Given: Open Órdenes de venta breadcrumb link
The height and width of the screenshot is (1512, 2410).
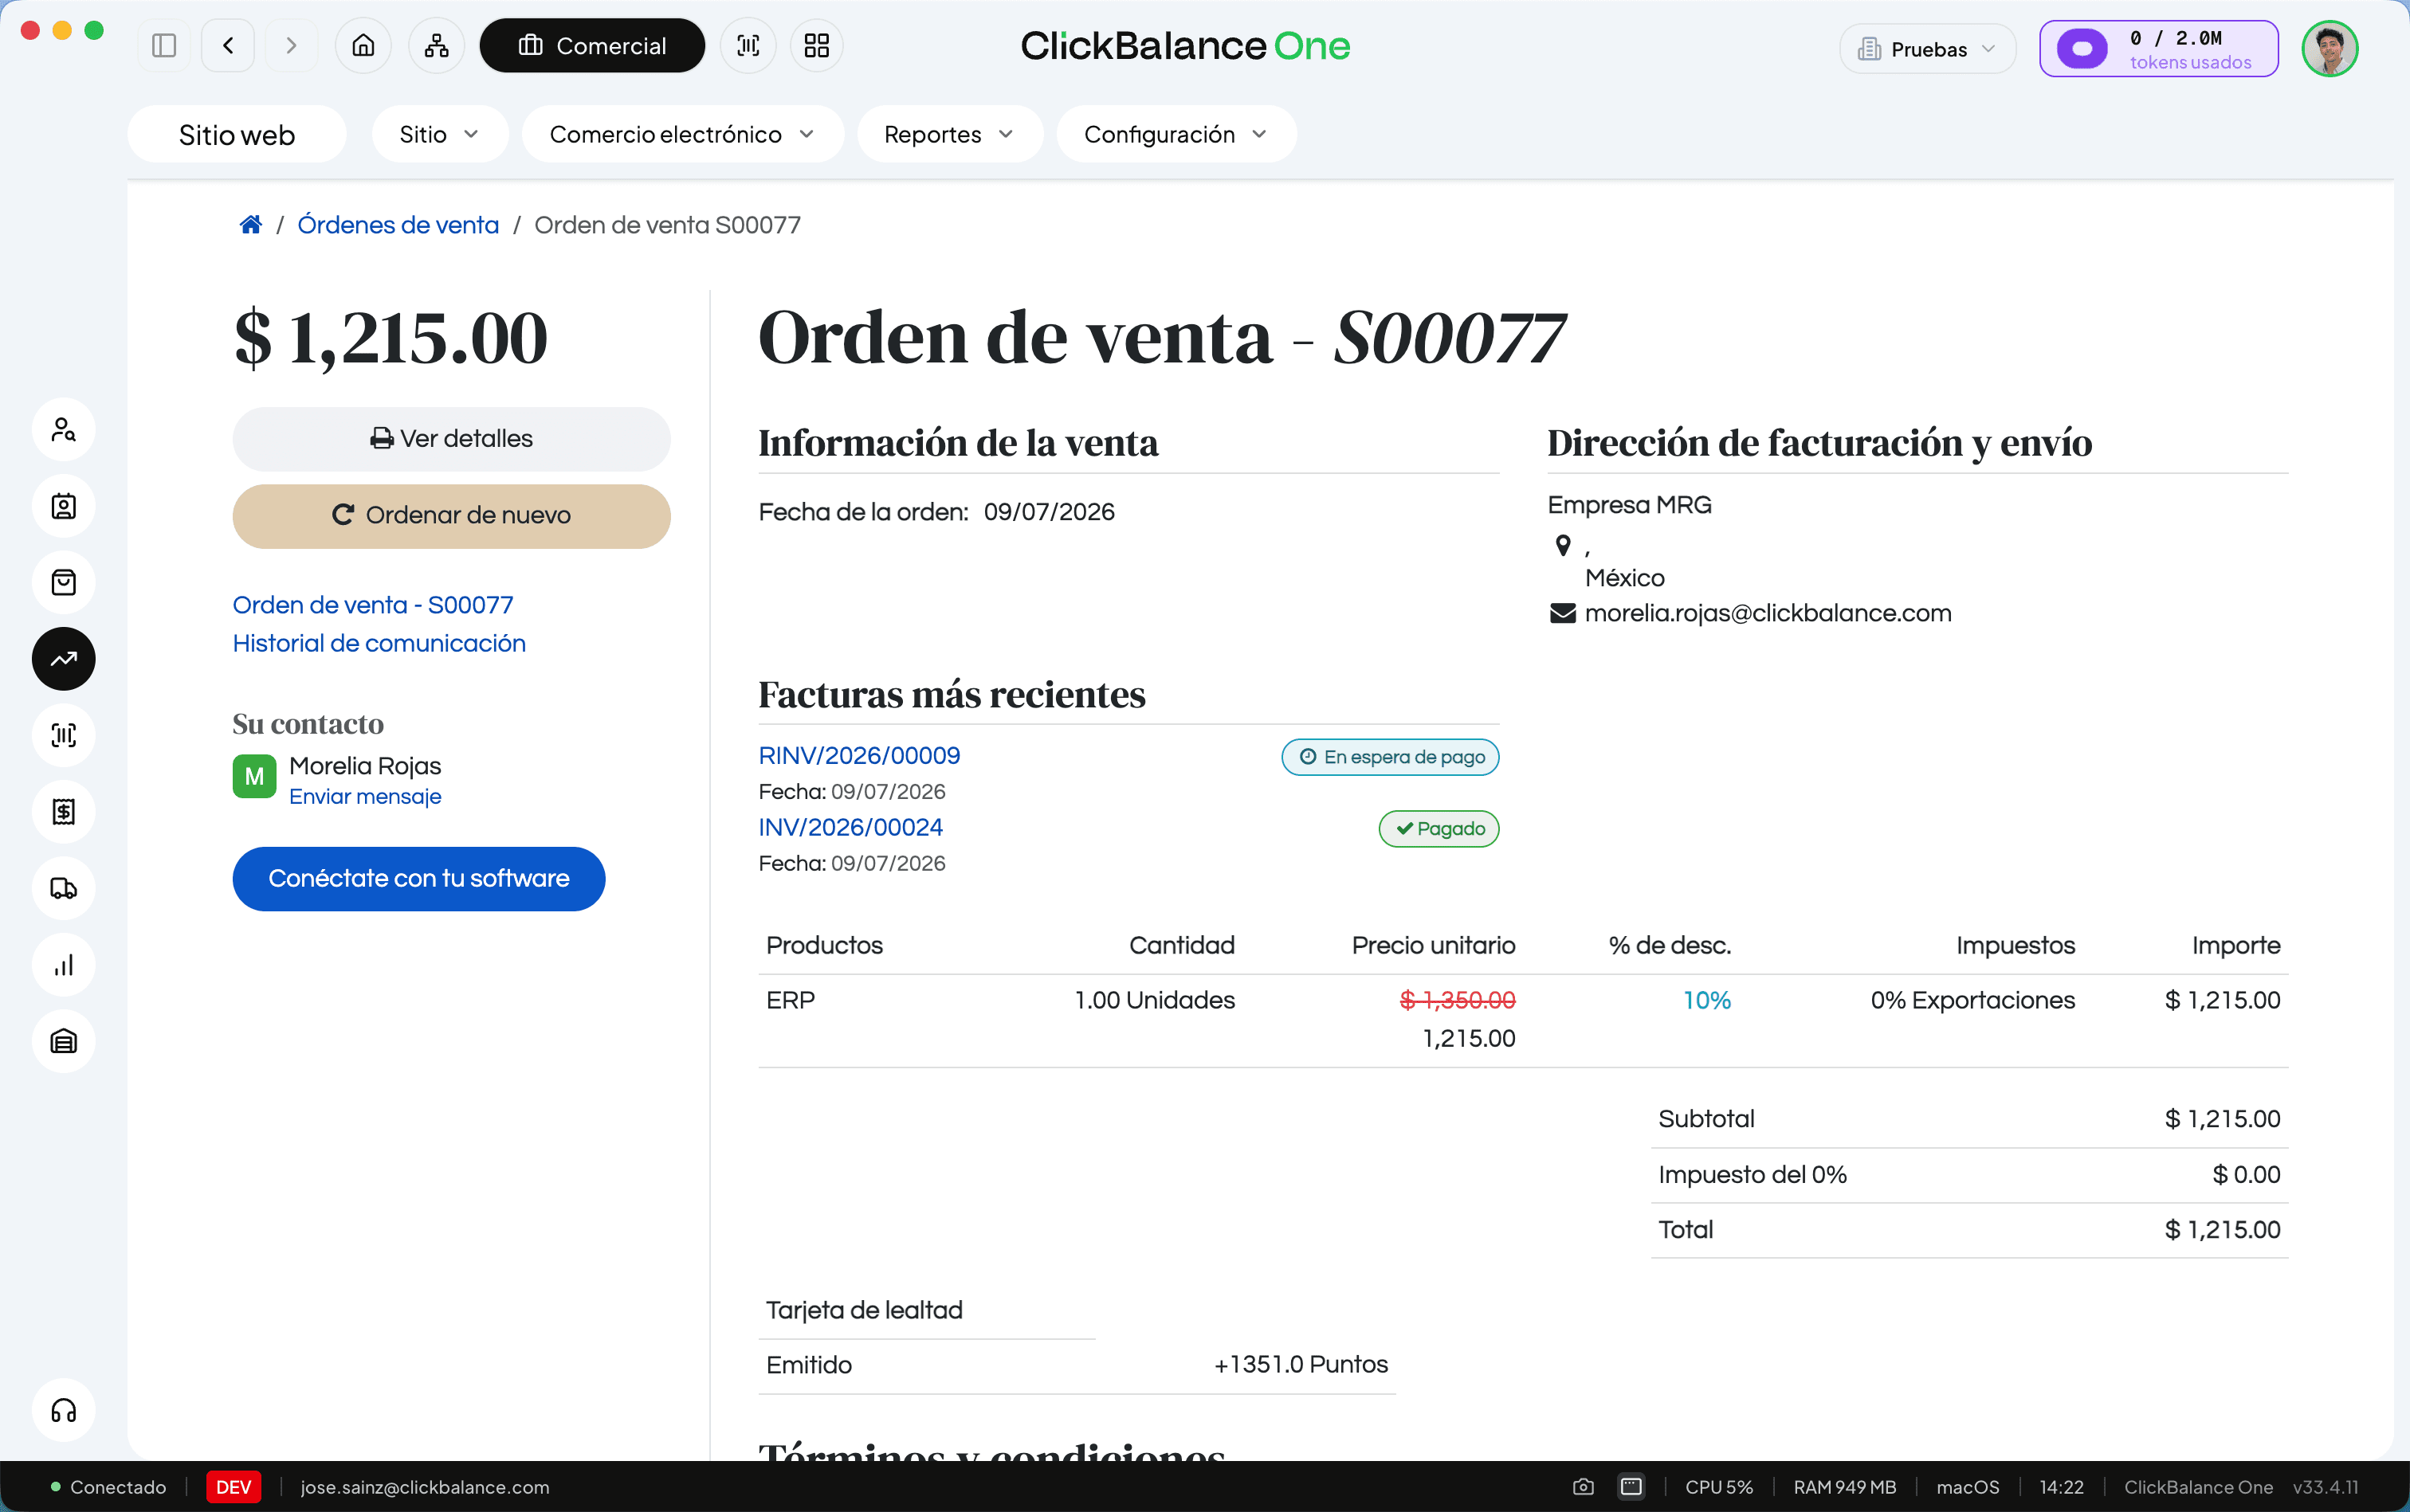Looking at the screenshot, I should [x=398, y=225].
